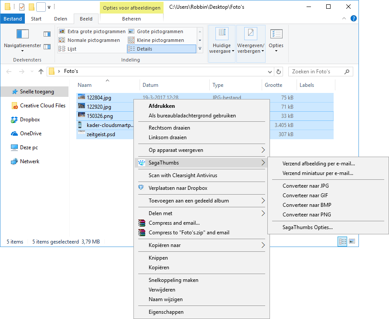Viewport: 389px width, 319px height.
Task: Click the Zoeken in Foto's search box
Action: point(320,72)
